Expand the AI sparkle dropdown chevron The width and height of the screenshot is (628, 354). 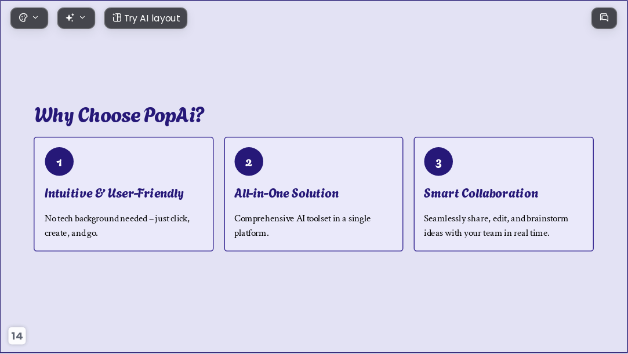click(82, 17)
